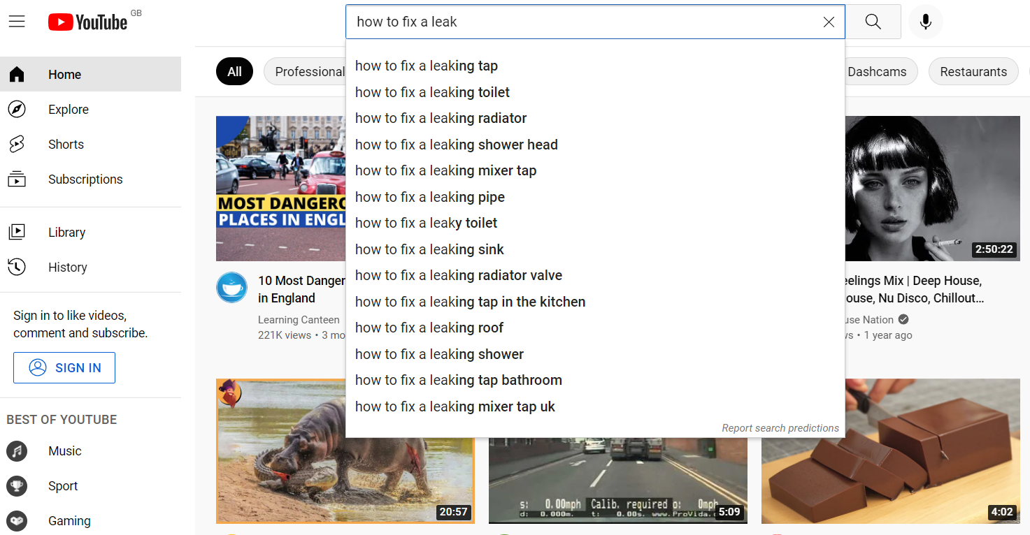
Task: Select the Restaurants category chip
Action: point(973,71)
